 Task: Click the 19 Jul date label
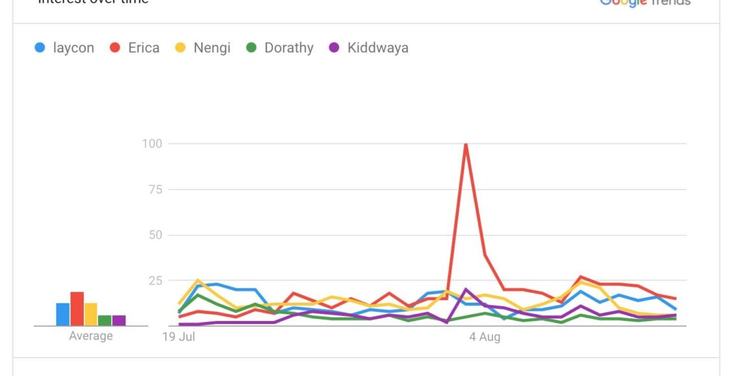(178, 336)
